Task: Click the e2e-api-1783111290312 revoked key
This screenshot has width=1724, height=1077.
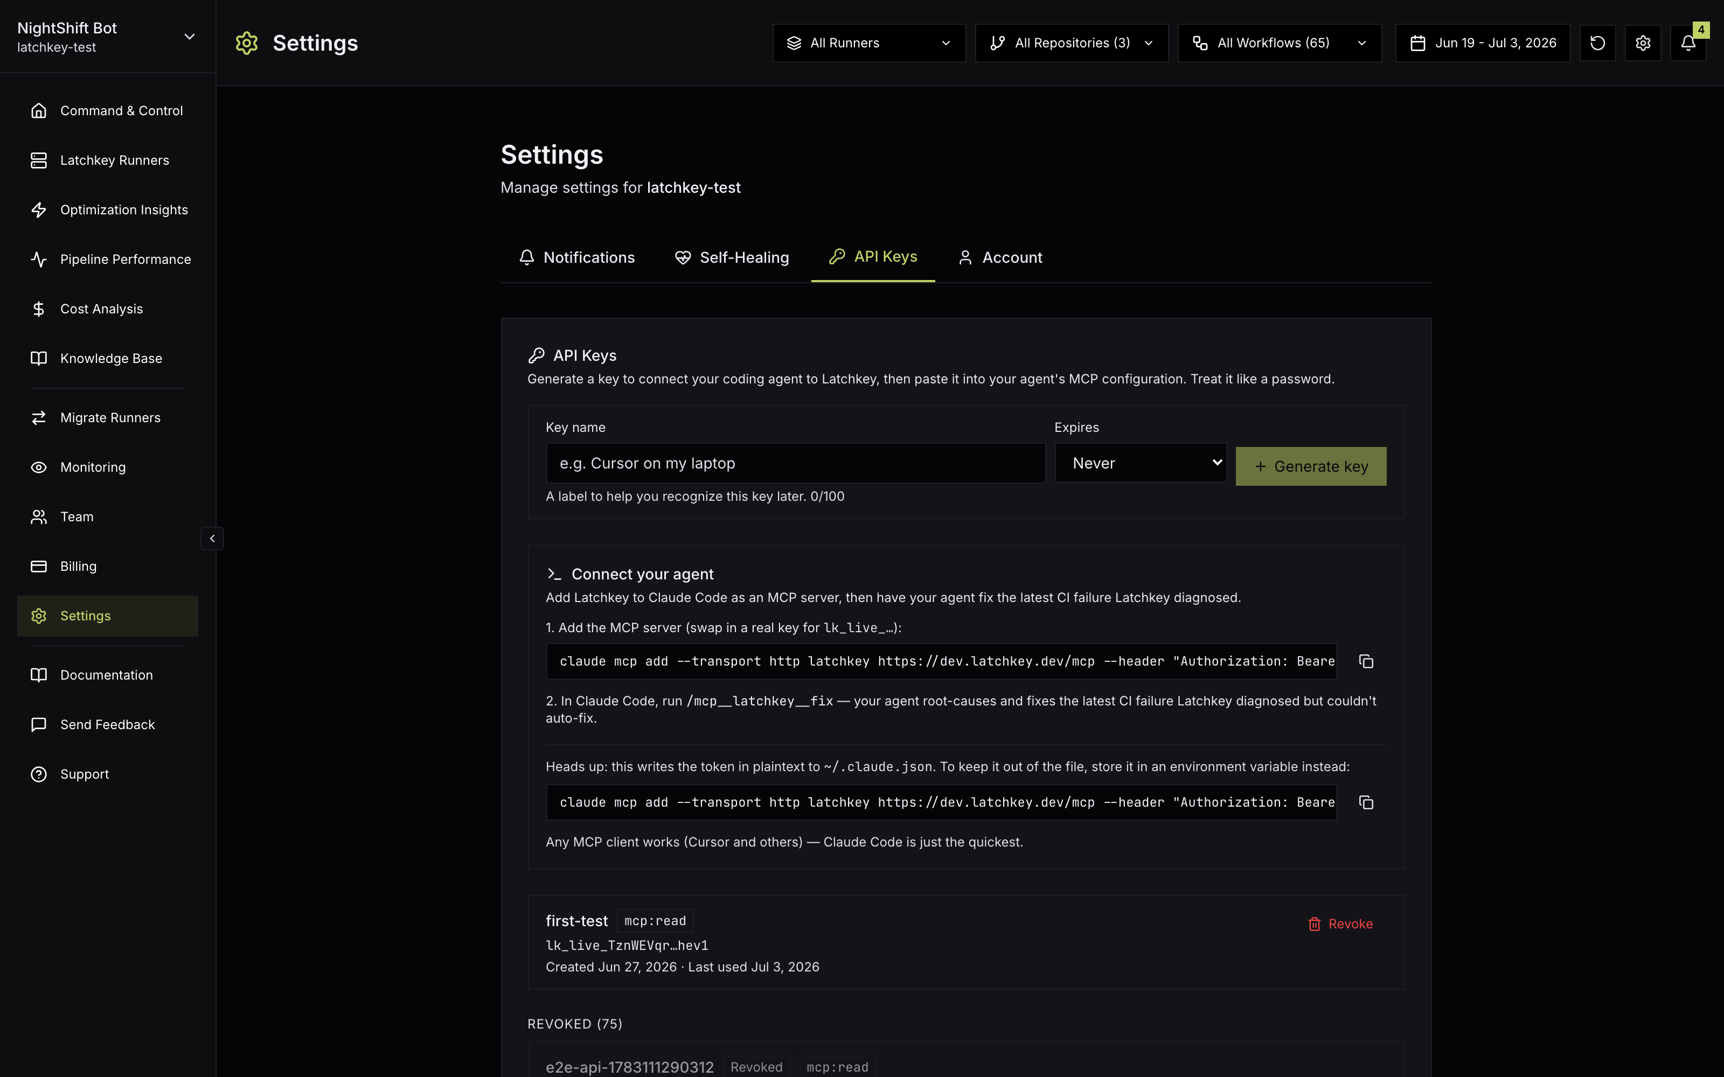Action: coord(630,1067)
